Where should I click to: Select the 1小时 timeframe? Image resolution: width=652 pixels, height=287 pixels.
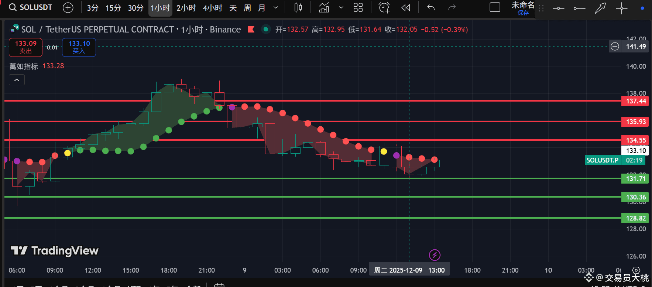click(x=160, y=8)
